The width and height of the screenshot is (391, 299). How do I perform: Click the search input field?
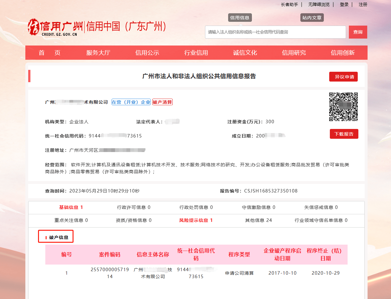(x=275, y=32)
